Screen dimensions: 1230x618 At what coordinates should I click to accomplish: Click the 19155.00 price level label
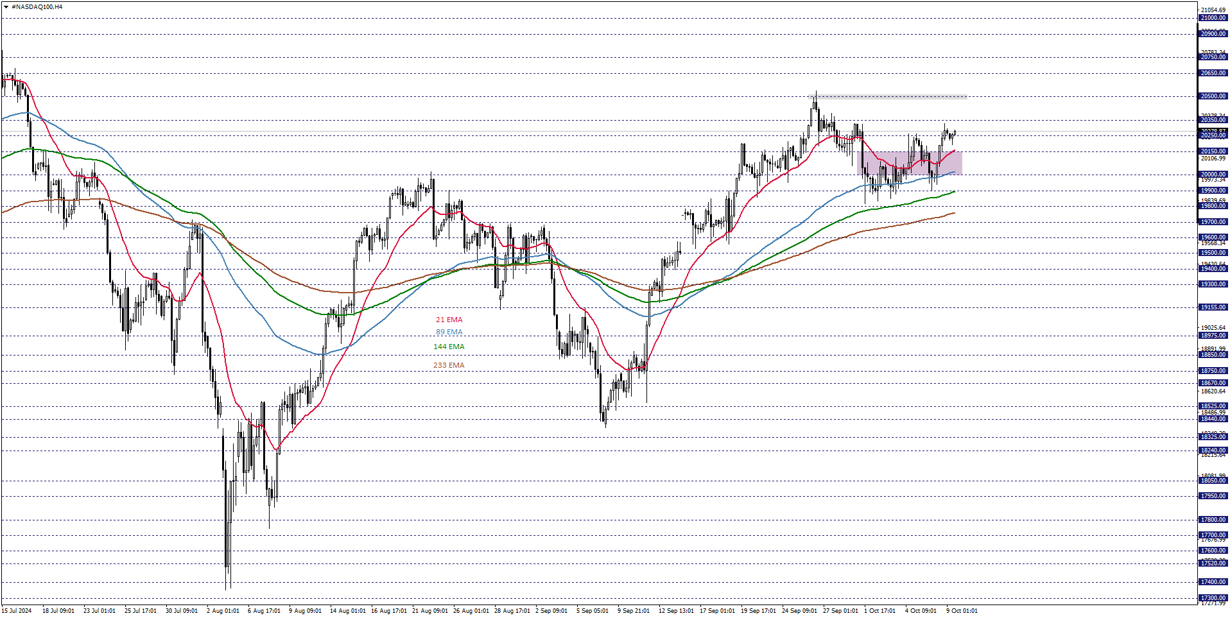point(1213,307)
